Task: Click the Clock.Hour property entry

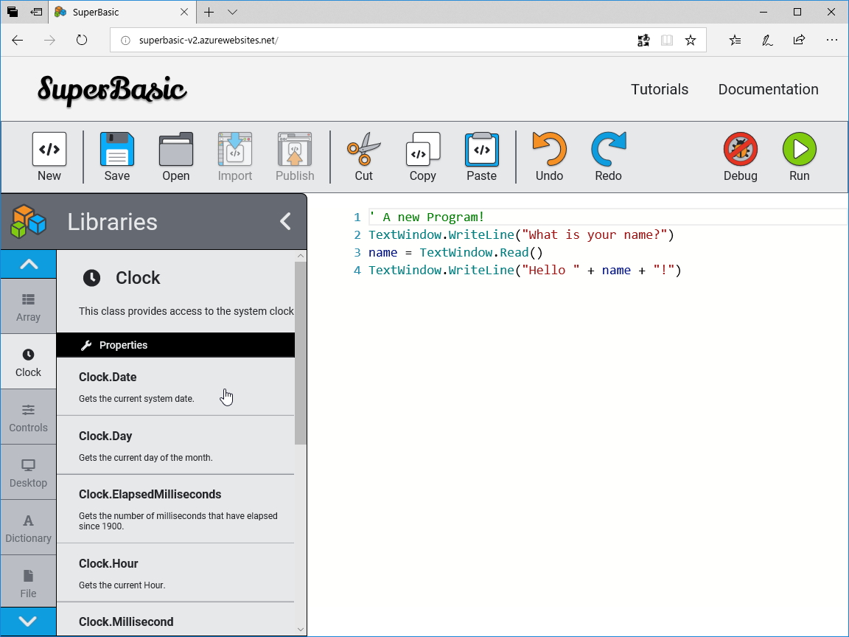Action: 175,573
